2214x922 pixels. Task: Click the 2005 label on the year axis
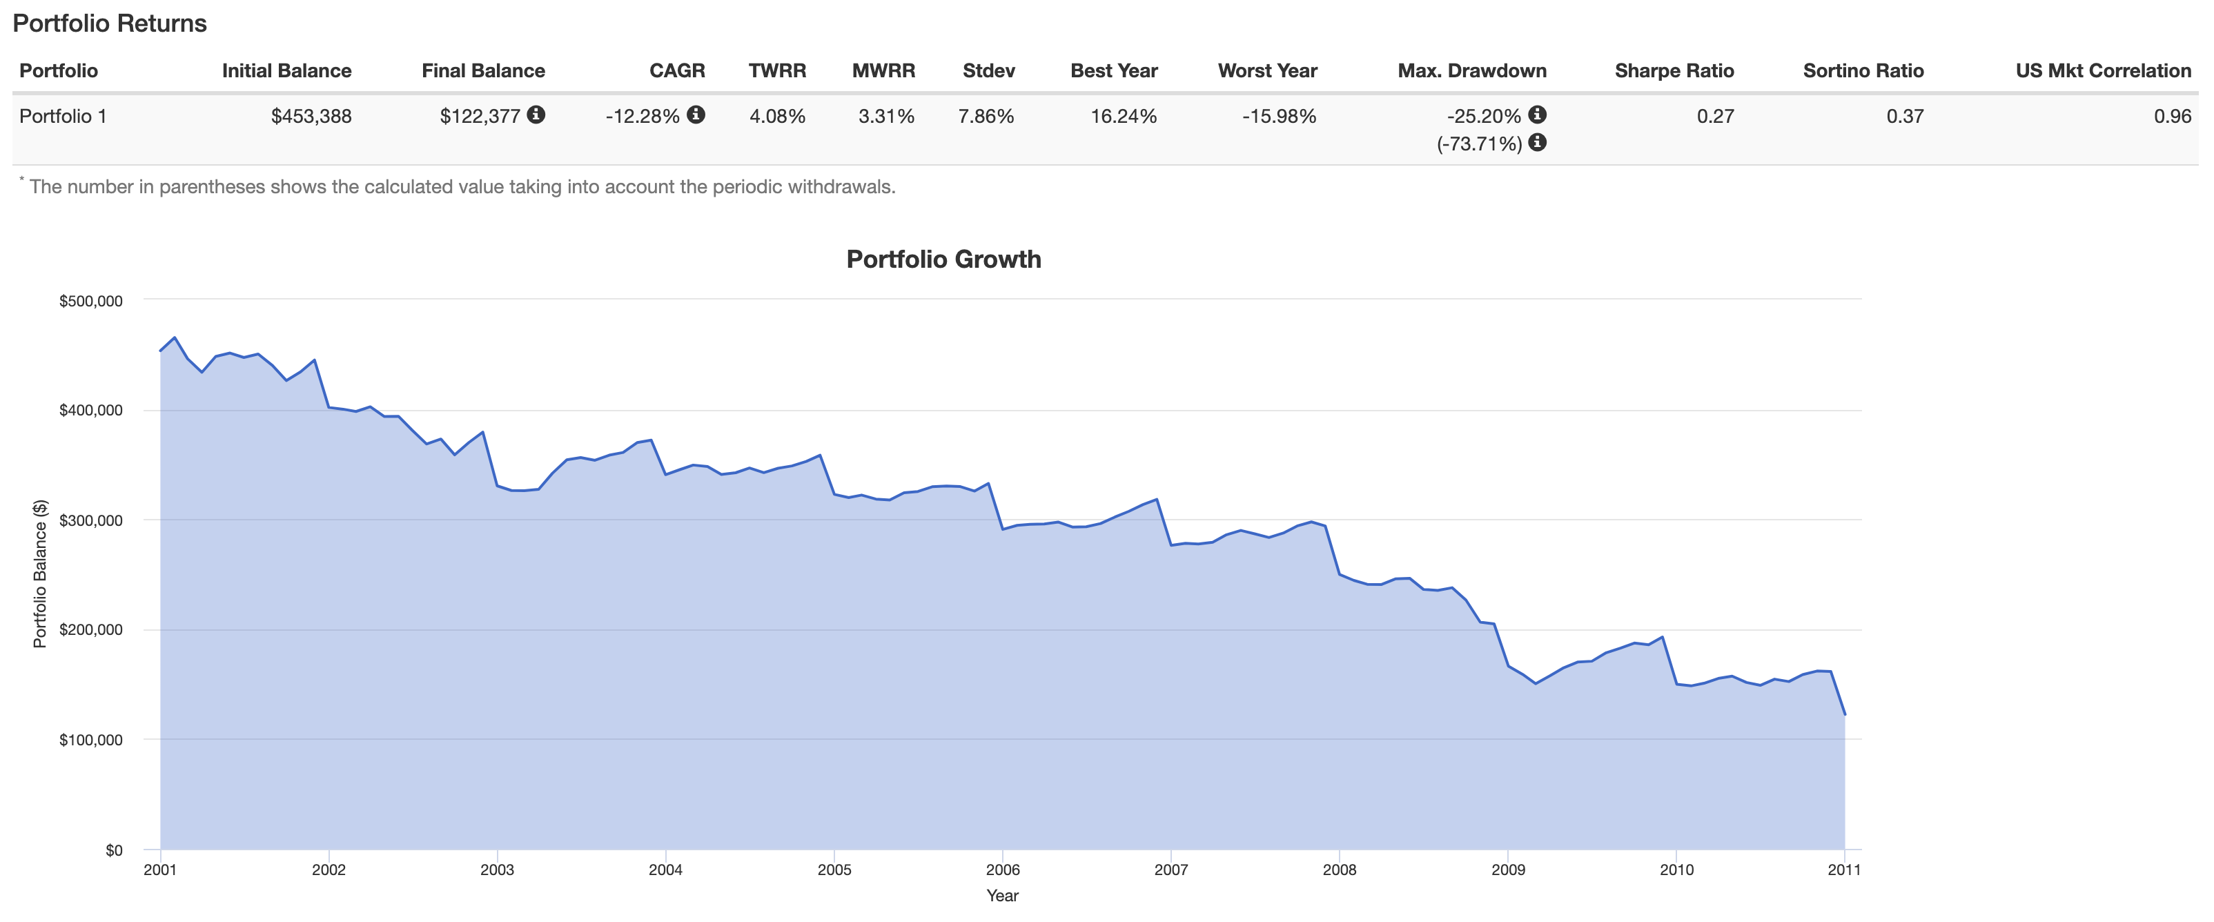click(x=834, y=870)
